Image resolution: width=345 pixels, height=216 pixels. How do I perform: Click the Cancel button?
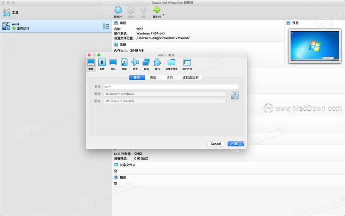point(216,144)
